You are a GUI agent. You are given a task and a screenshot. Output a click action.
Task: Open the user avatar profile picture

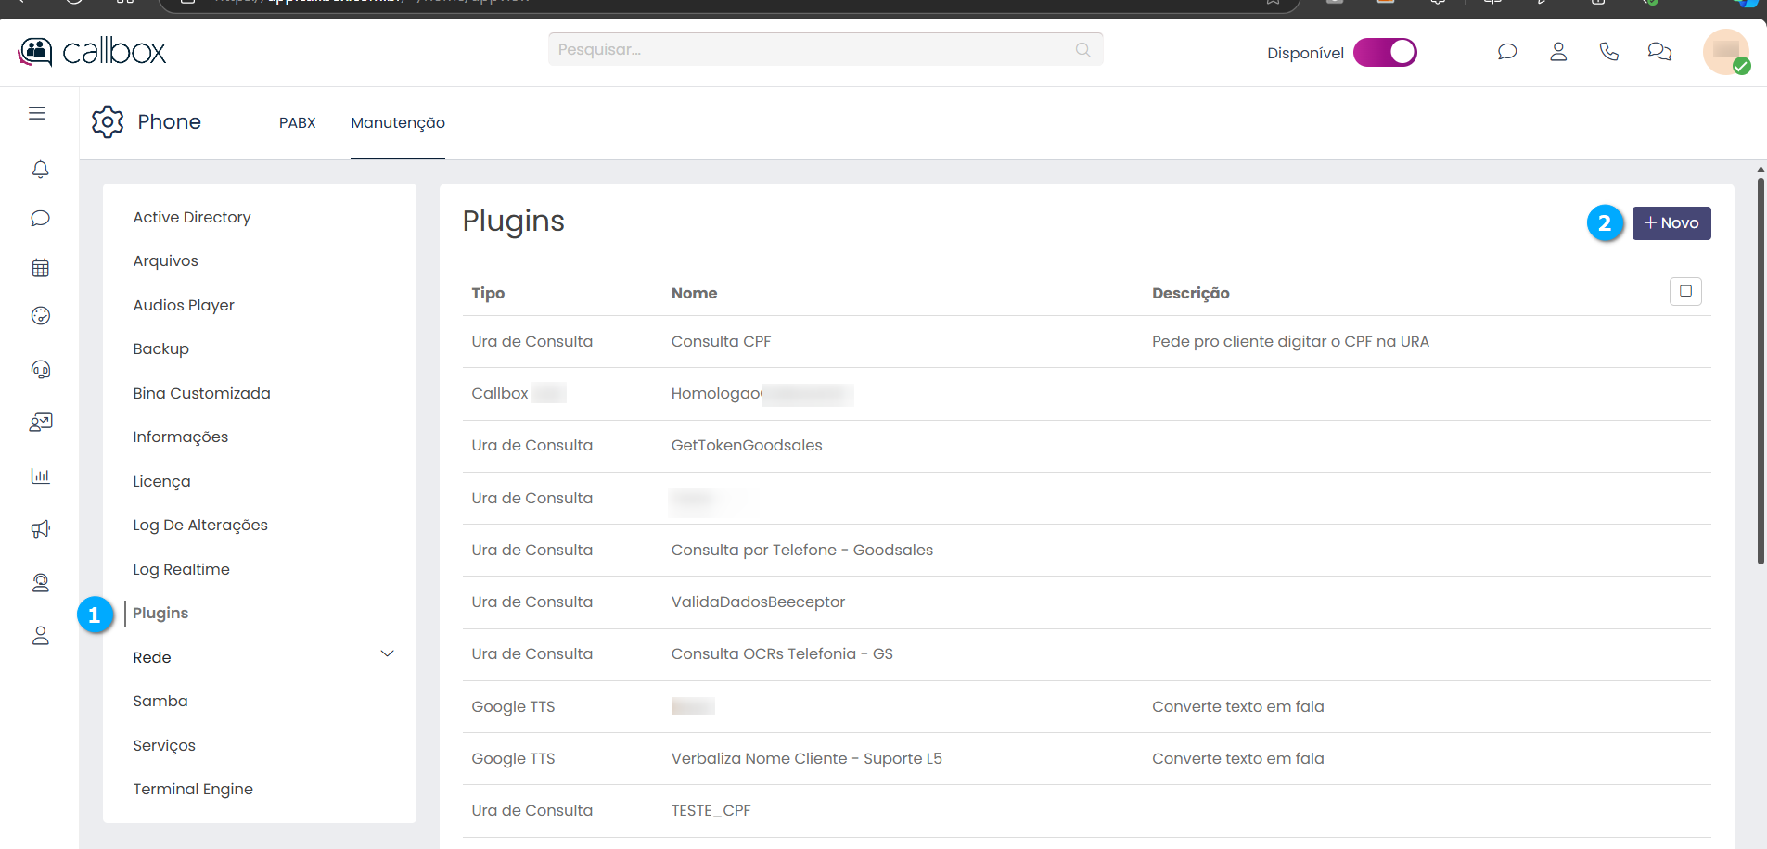tap(1725, 52)
